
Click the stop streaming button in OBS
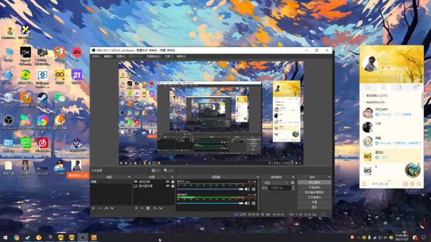pyautogui.click(x=314, y=182)
